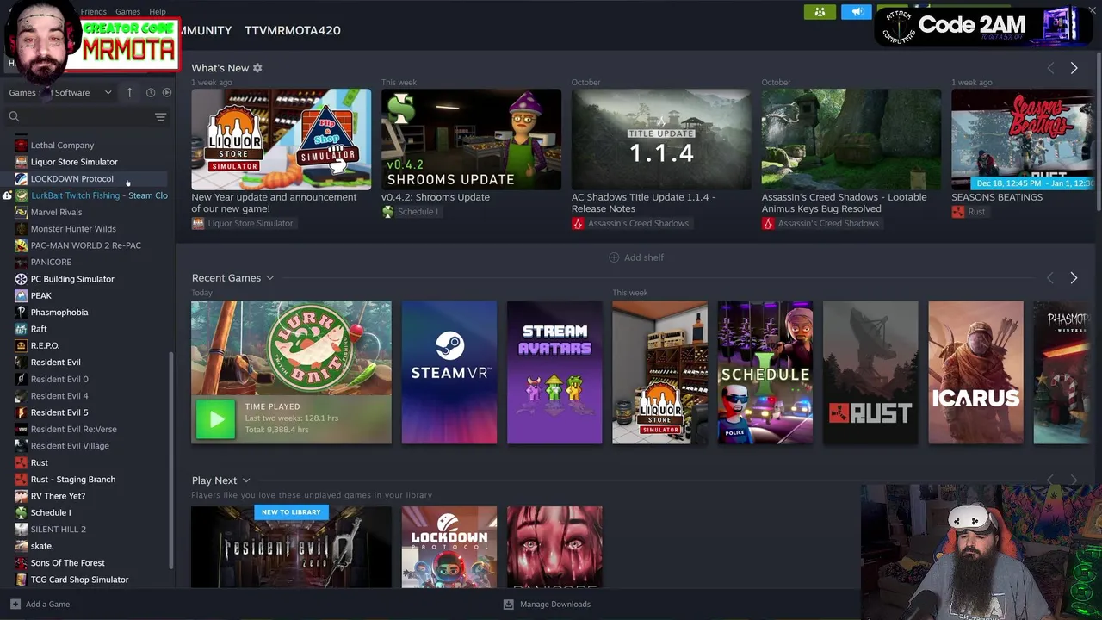Click the TCG Card Shop Simulator icon
1102x620 pixels.
22,580
